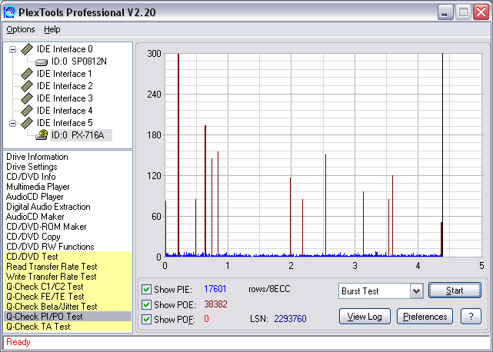Open the Burst Test dropdown arrow
Screen dimensions: 493x352
[x=417, y=291]
